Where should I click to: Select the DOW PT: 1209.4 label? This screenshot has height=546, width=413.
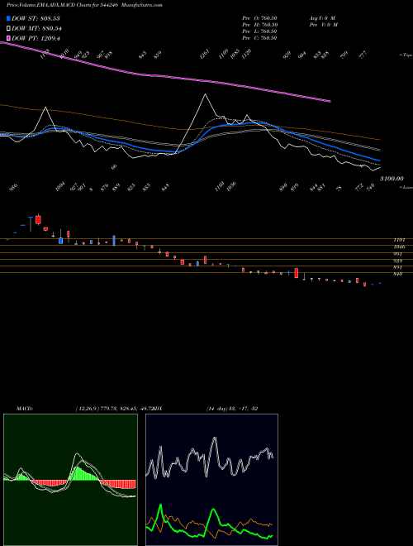pyautogui.click(x=36, y=38)
